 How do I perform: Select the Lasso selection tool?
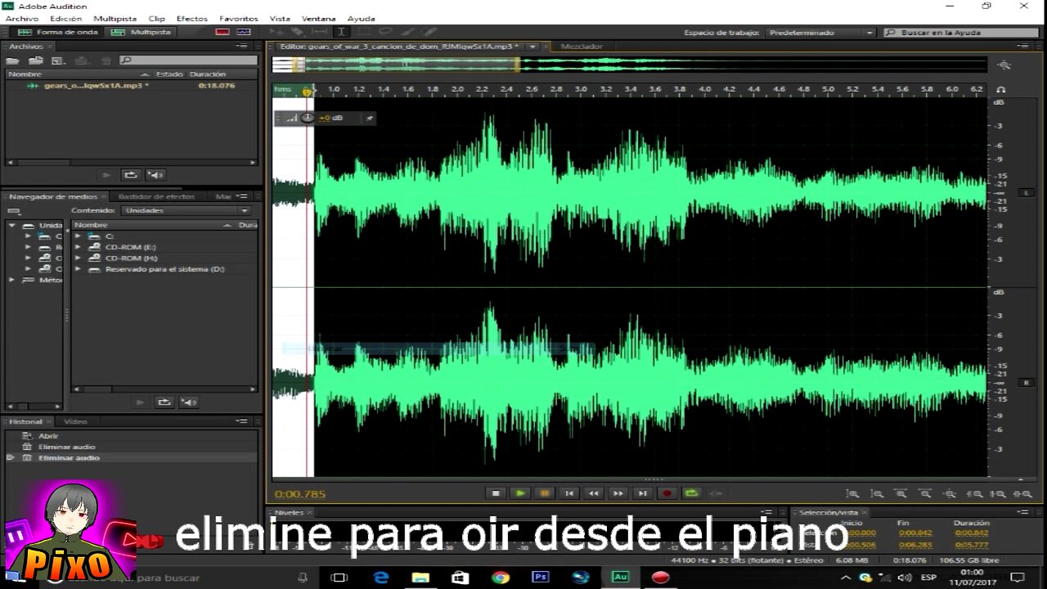click(x=385, y=32)
